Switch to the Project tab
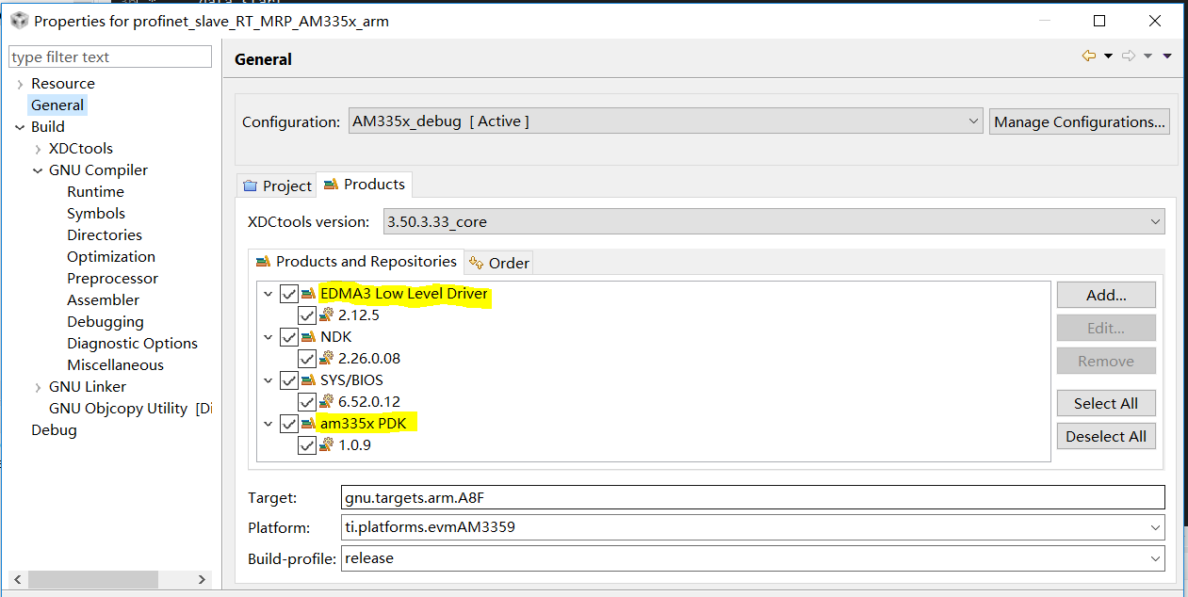The height and width of the screenshot is (597, 1188). pos(277,186)
